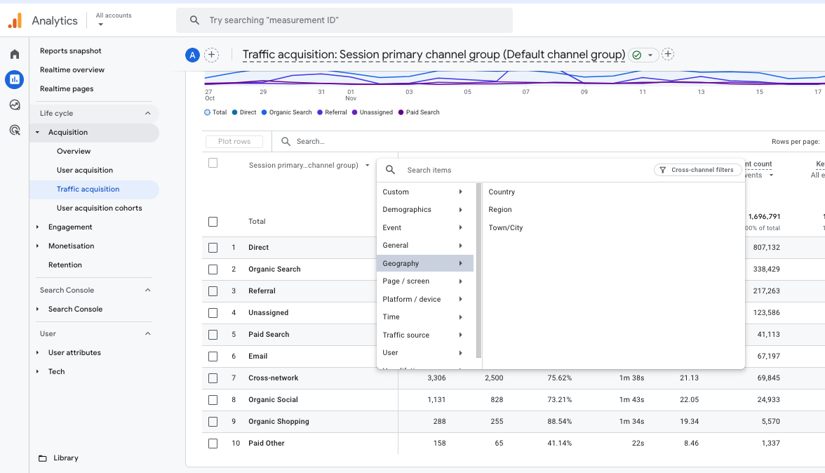Open User acquisition cohorts report
Image resolution: width=825 pixels, height=473 pixels.
pyautogui.click(x=100, y=208)
